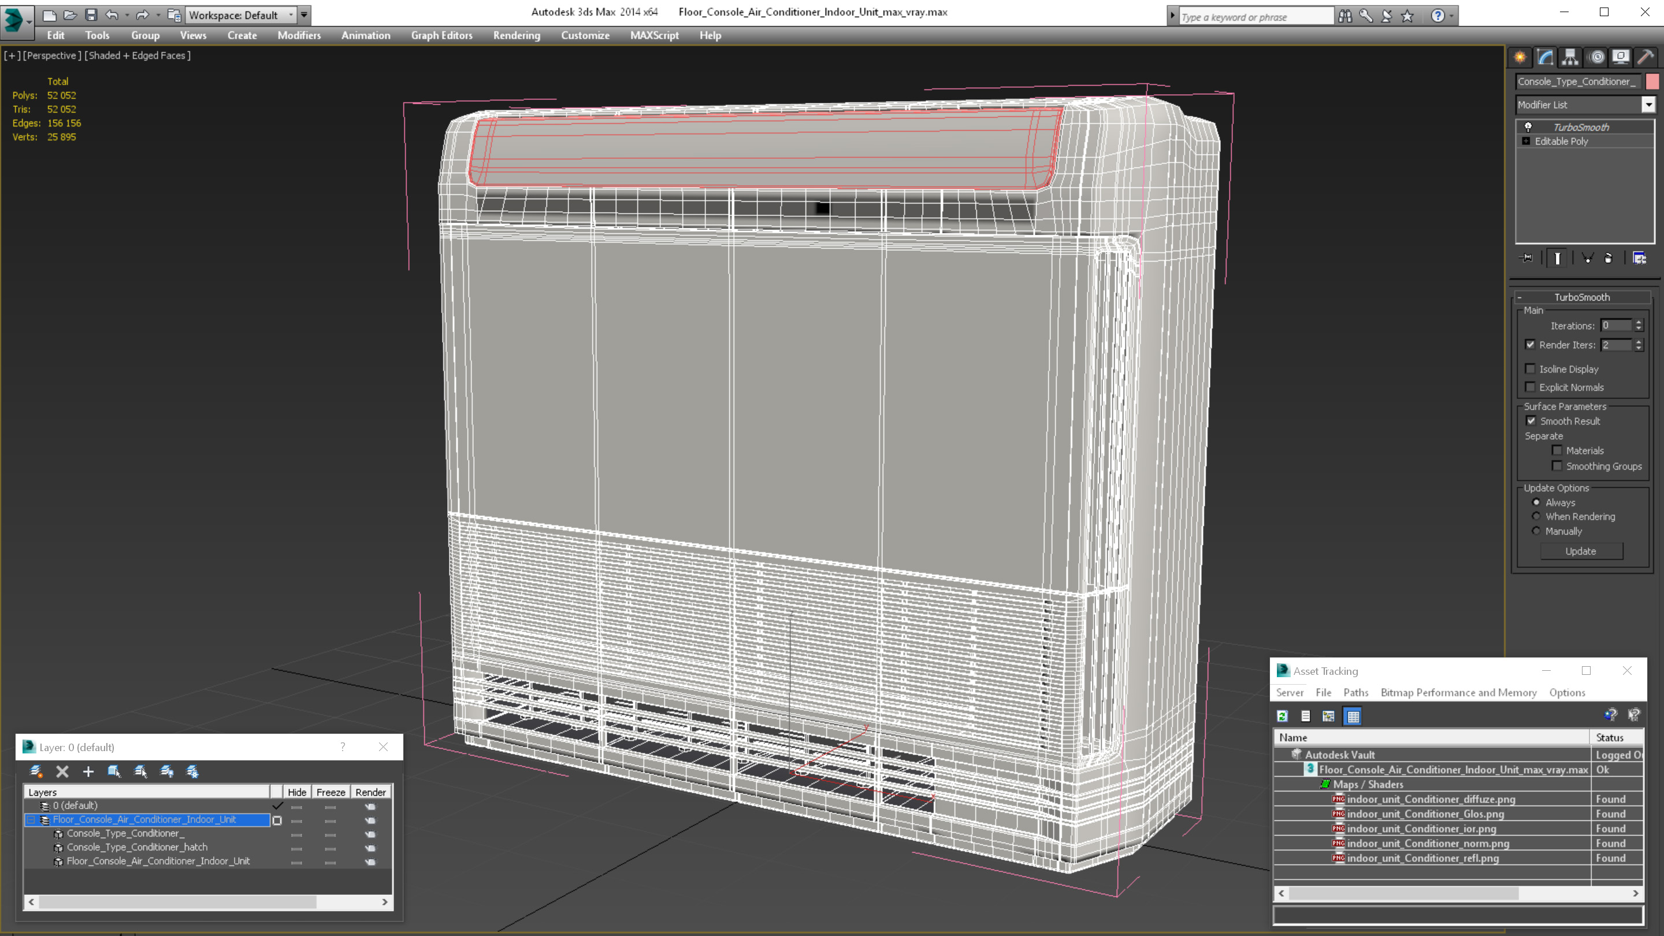Toggle TurboSmooth modifier lightbulb

click(1528, 127)
